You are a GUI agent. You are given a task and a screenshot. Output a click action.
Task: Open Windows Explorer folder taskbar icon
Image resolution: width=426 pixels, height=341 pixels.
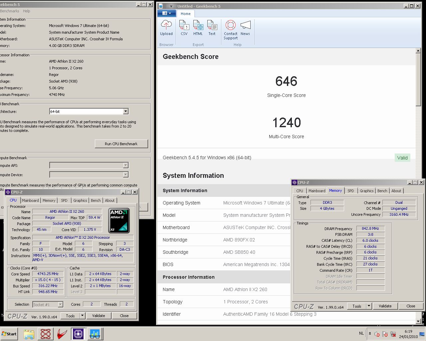pyautogui.click(x=29, y=334)
